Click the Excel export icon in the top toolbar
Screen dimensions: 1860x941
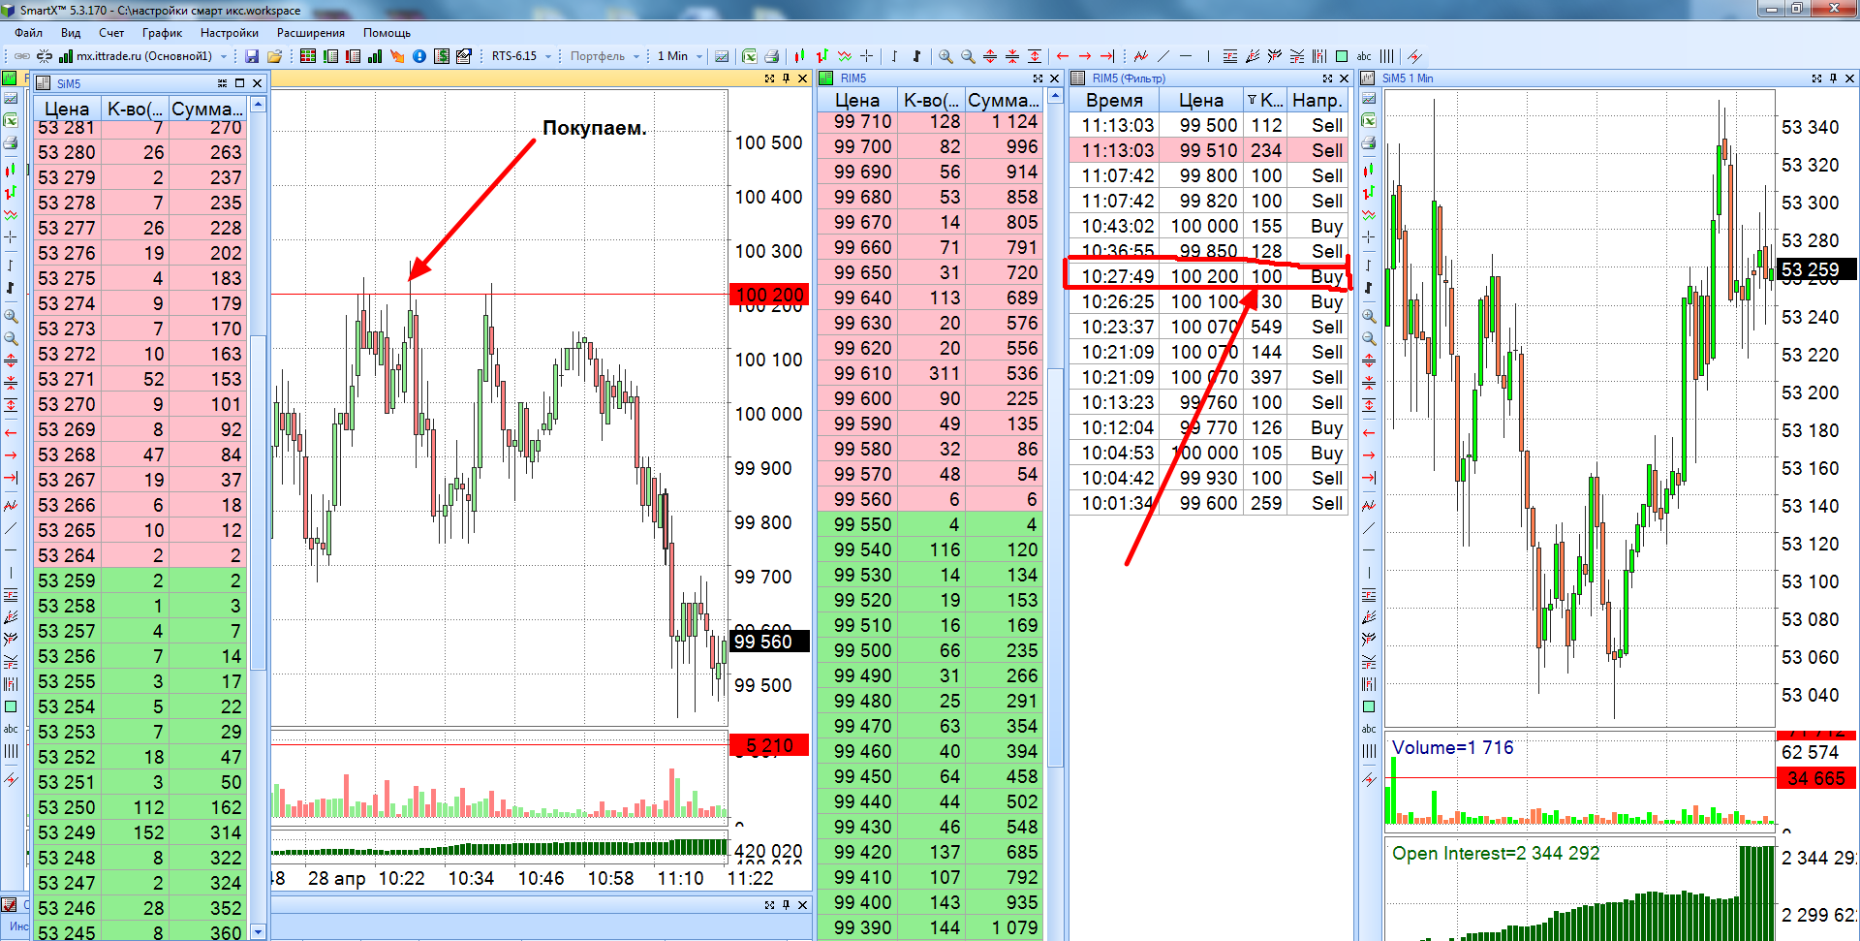(x=749, y=56)
